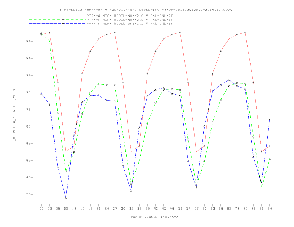The height and width of the screenshot is (227, 294).
Task: Click the y-axis tick value 60
Action: tap(29, 177)
